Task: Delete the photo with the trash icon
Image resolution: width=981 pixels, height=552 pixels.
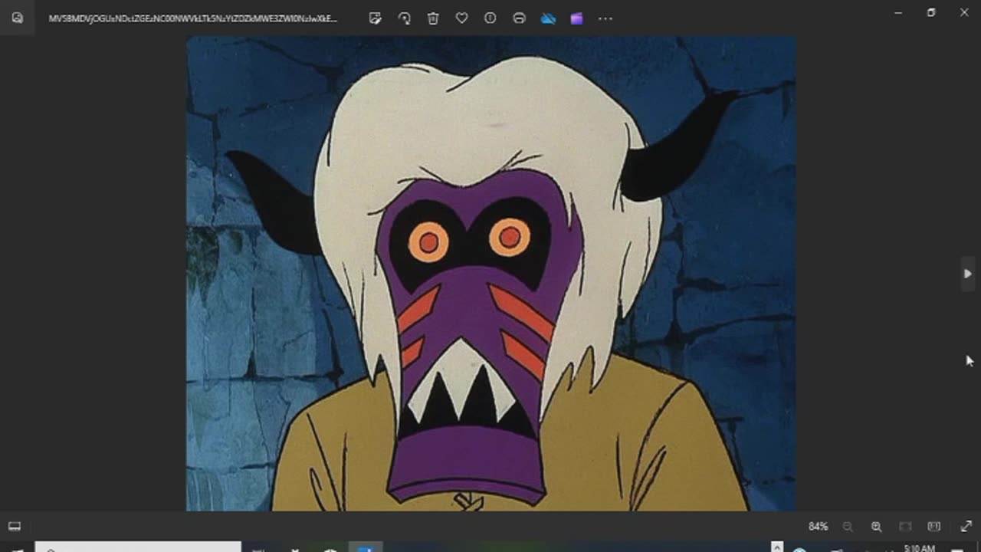Action: [x=433, y=18]
